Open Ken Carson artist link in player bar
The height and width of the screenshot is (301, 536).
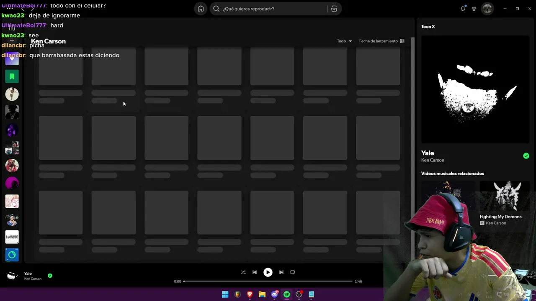(x=33, y=279)
